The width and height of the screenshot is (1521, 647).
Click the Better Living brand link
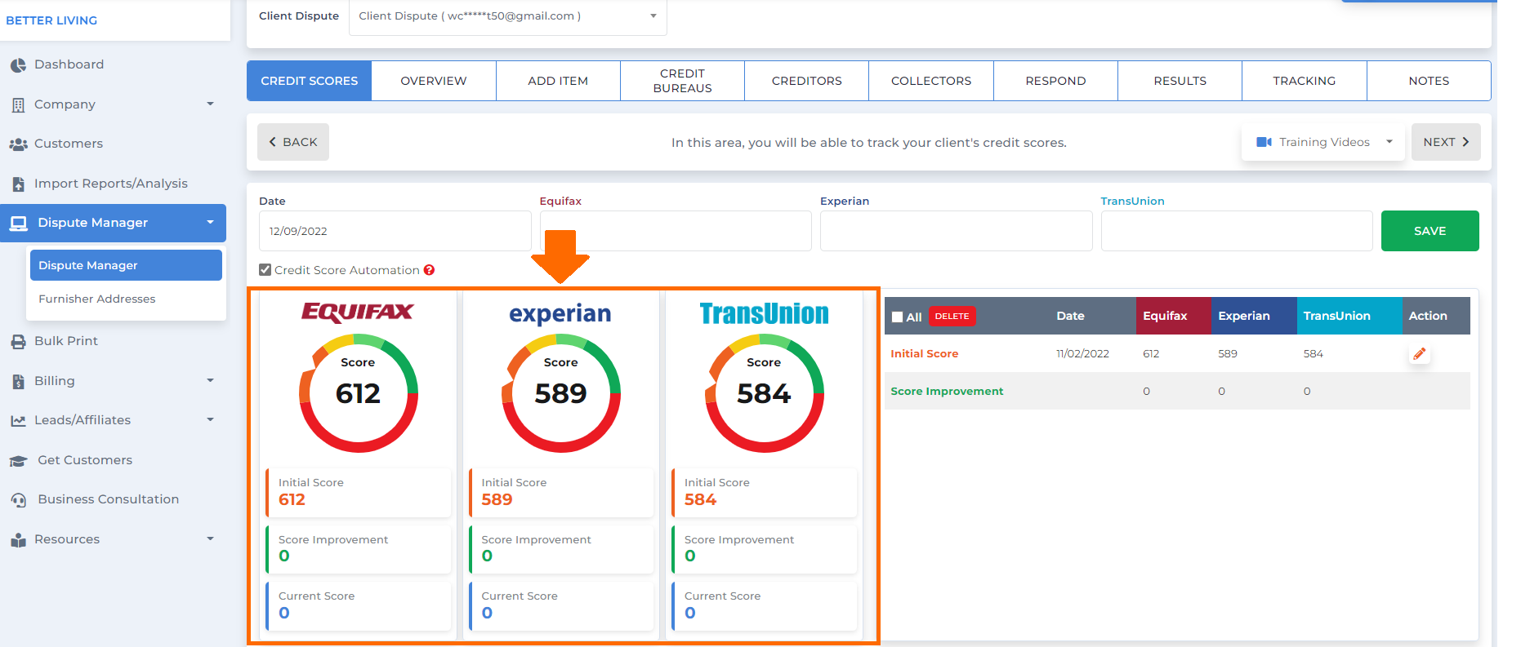coord(51,20)
